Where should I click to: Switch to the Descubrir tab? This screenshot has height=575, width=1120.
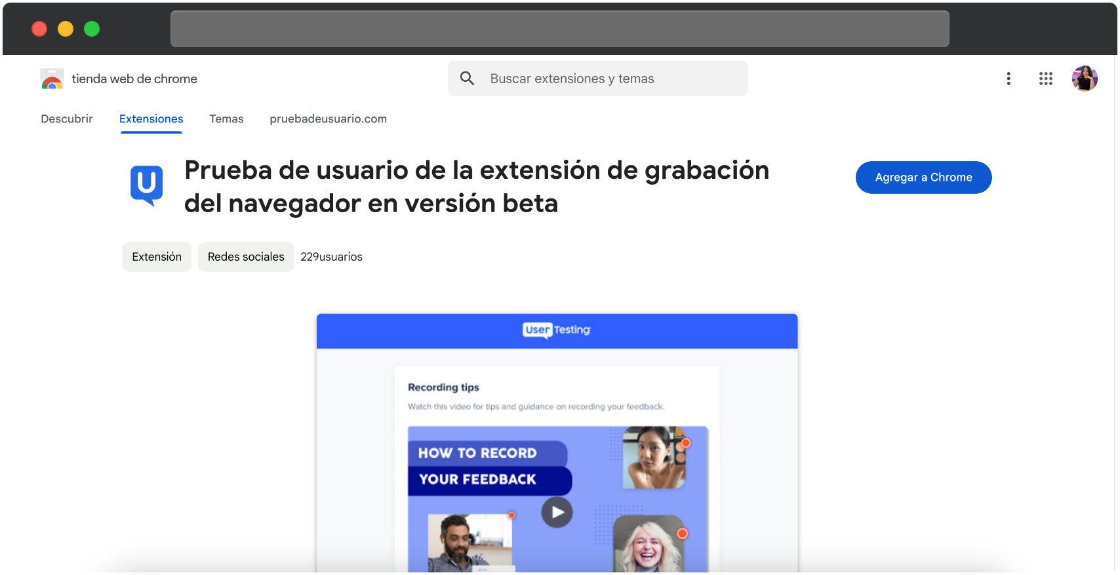67,119
